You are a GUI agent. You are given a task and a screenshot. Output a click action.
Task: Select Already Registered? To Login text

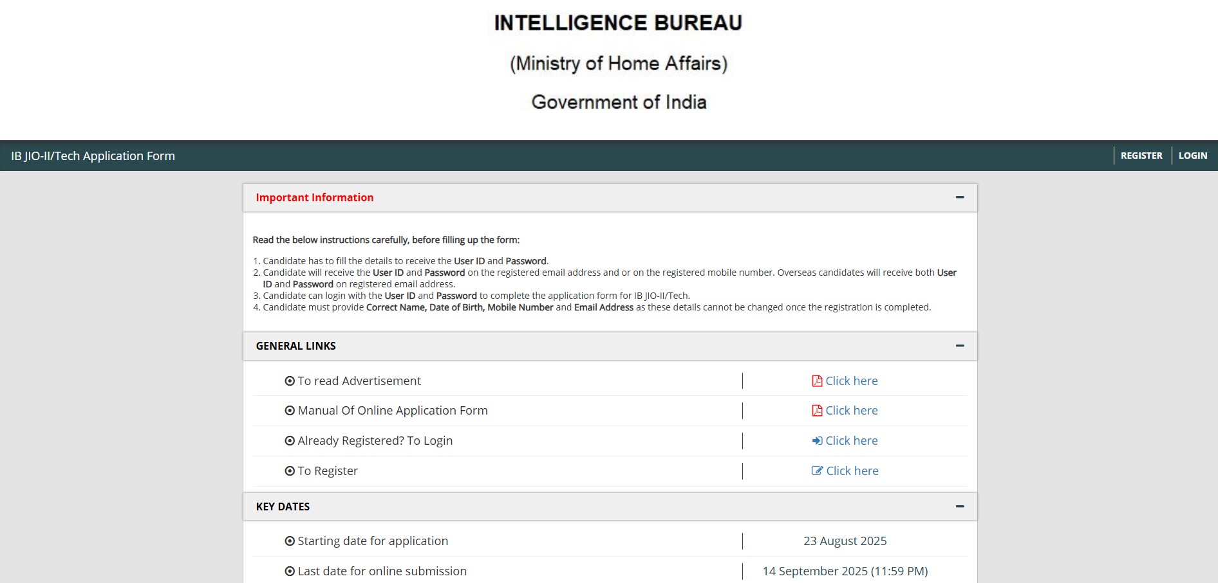click(375, 440)
